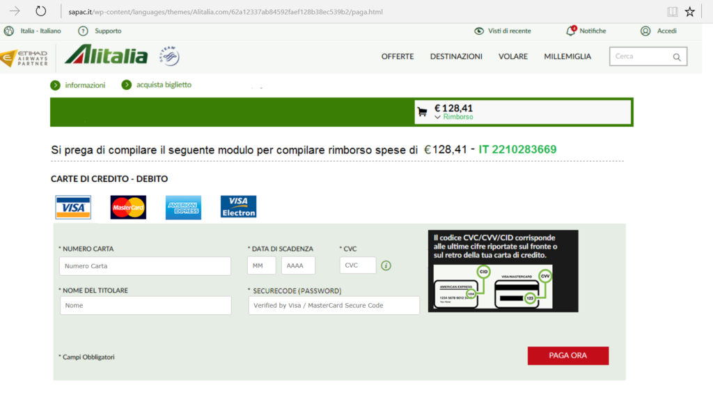This screenshot has width=713, height=395.
Task: Click the acquista biglietto step link
Action: pyautogui.click(x=164, y=85)
